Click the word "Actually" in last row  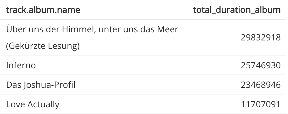point(43,104)
